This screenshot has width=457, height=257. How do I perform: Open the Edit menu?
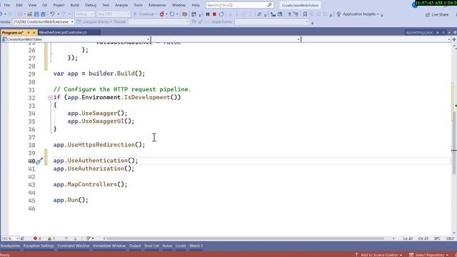click(19, 5)
